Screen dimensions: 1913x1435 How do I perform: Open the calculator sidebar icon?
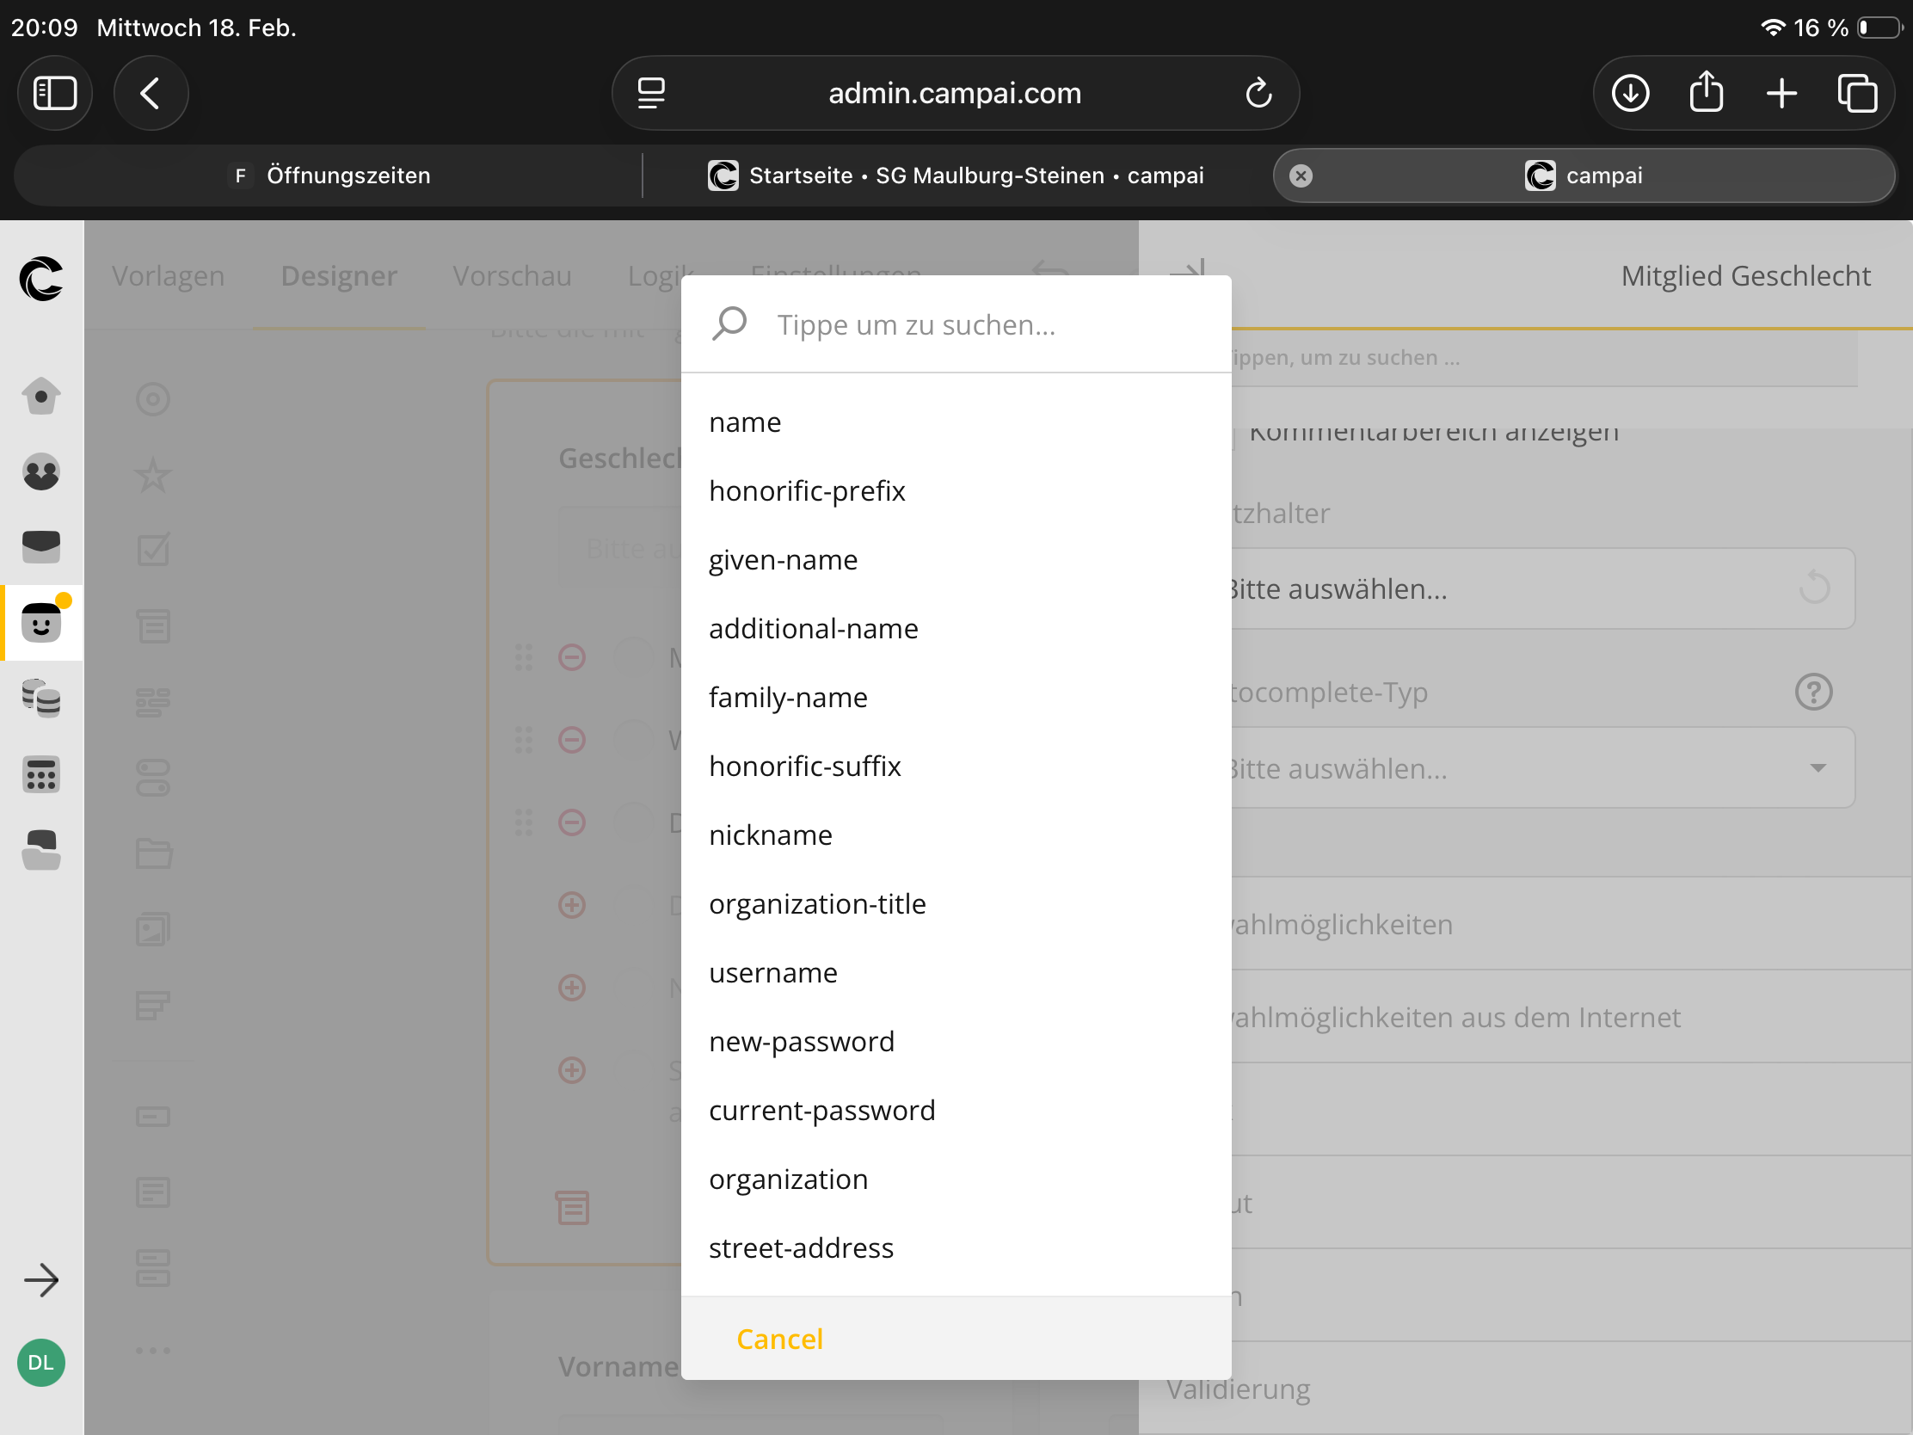point(40,774)
